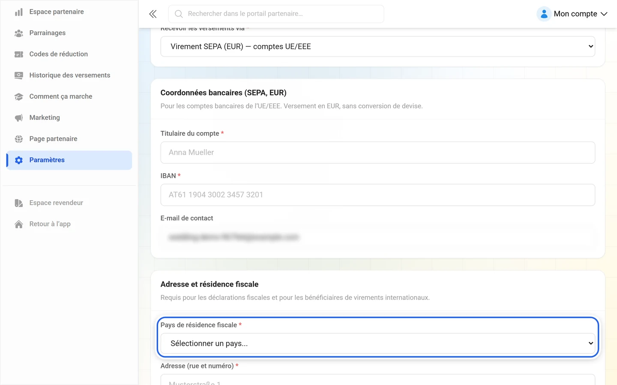Click the Espace partenaire bar chart icon
The height and width of the screenshot is (385, 617).
coord(19,12)
